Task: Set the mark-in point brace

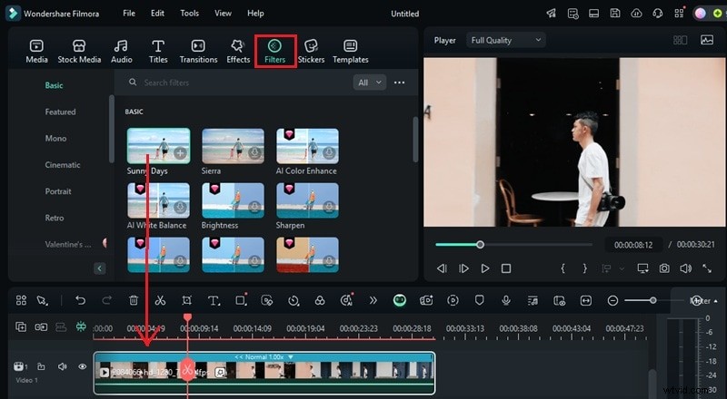Action: tap(563, 268)
